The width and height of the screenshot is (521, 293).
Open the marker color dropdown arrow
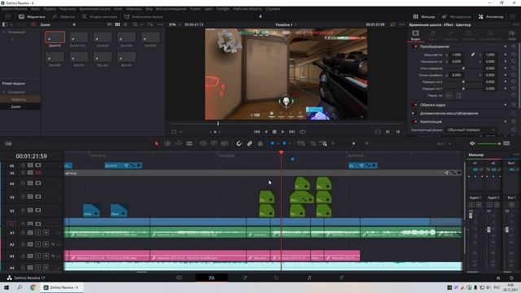click(290, 143)
